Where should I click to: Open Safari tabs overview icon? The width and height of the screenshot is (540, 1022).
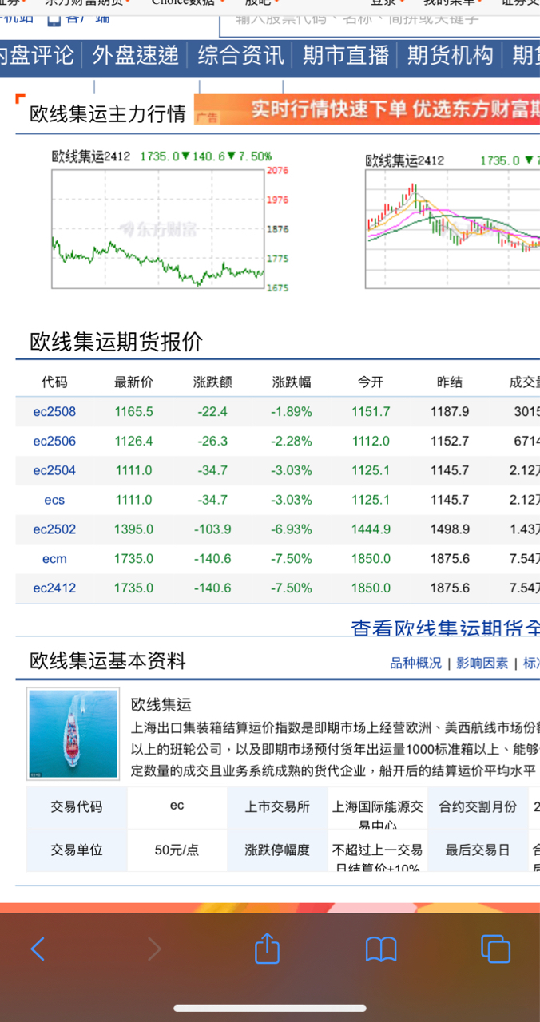click(495, 949)
